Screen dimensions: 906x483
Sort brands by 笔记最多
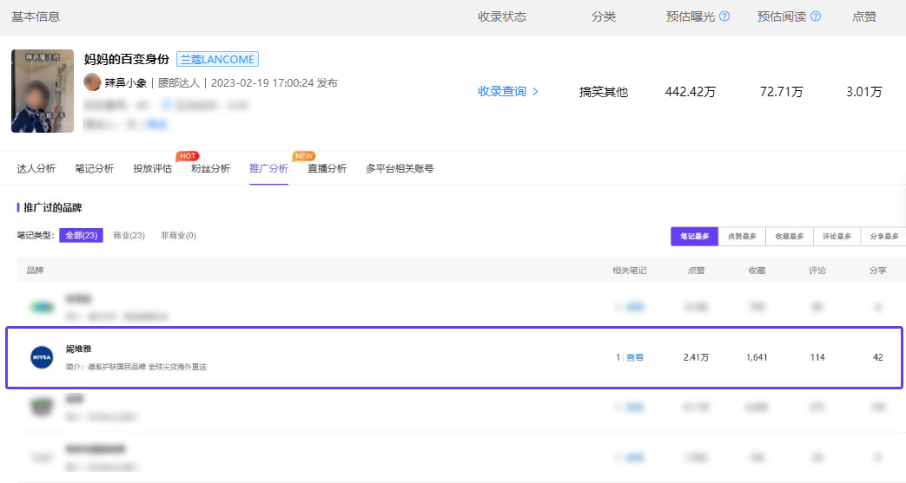coord(695,236)
